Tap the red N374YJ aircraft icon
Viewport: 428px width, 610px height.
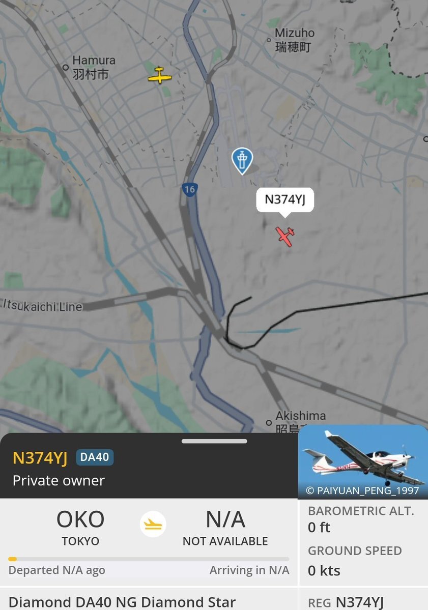click(x=285, y=236)
